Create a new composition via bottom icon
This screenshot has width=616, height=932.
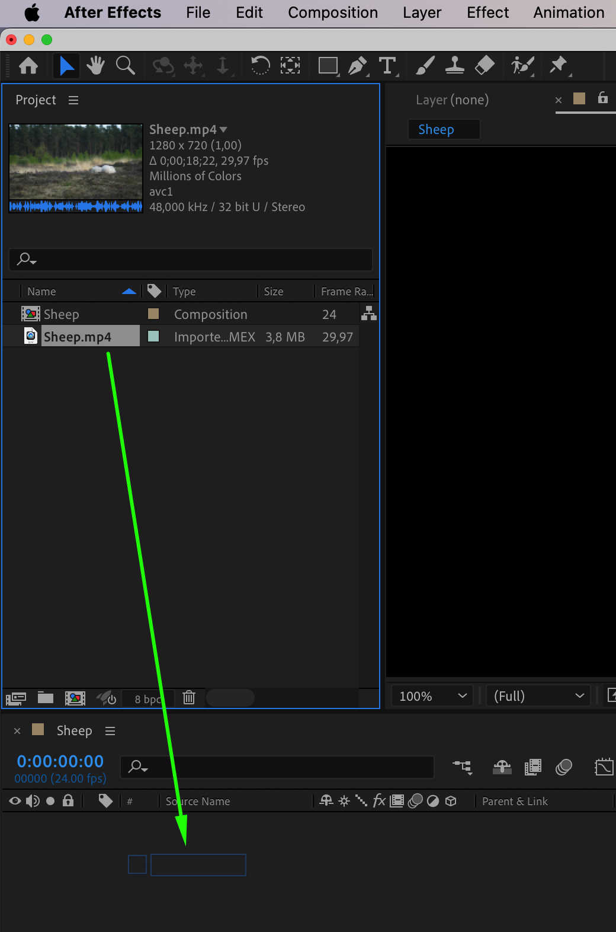(75, 698)
